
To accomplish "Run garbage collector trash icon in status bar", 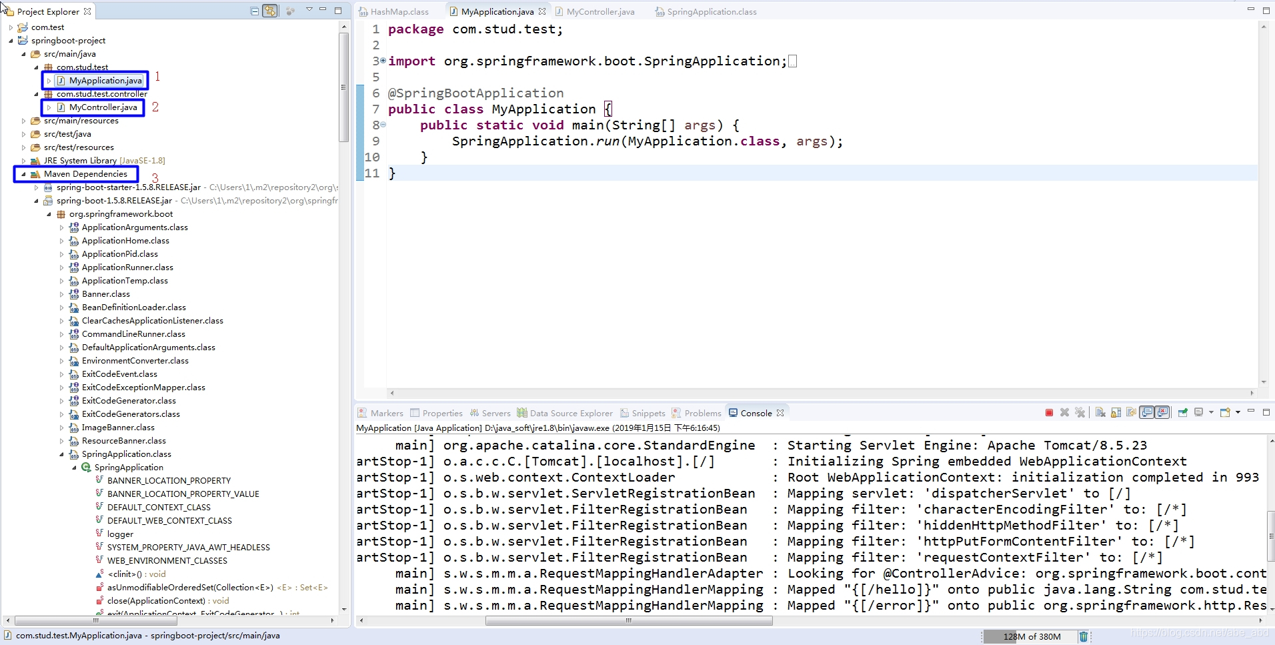I will (x=1084, y=636).
